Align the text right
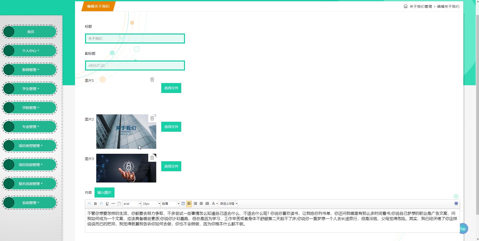Viewport: 479px width, 241px height. pyautogui.click(x=195, y=203)
